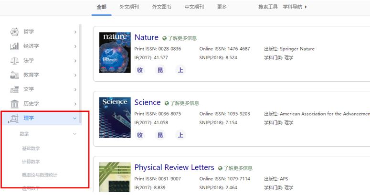Click the 历史学 museum building icon
The width and height of the screenshot is (370, 195).
(15, 104)
